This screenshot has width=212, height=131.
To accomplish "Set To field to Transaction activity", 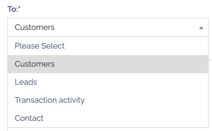I will (x=50, y=100).
